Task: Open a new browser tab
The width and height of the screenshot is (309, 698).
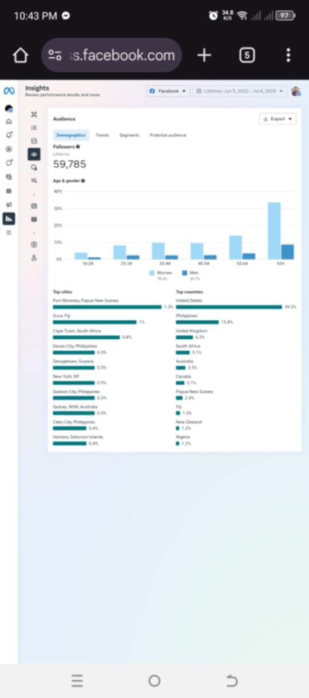Action: [x=204, y=55]
